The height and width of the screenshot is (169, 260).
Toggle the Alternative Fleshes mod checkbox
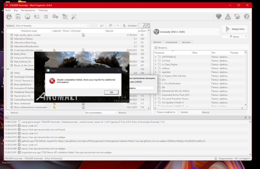(x=12, y=39)
